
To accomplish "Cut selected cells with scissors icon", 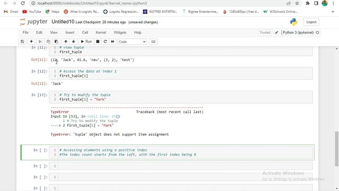I will point(40,41).
